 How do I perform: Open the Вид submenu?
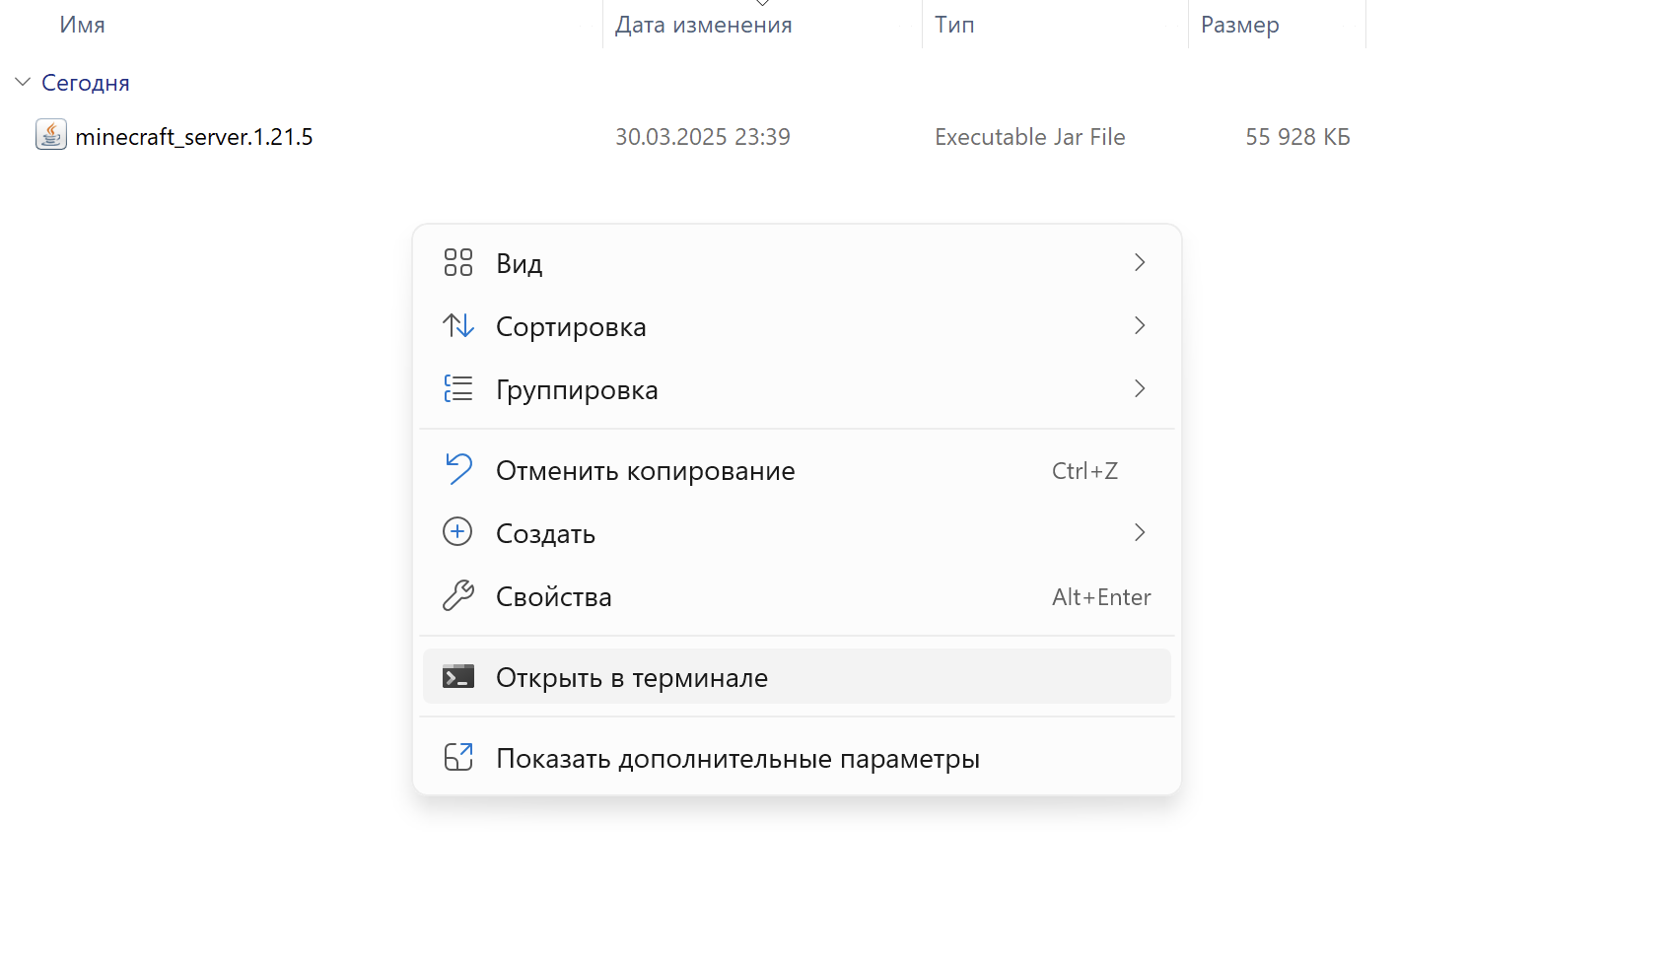[797, 263]
